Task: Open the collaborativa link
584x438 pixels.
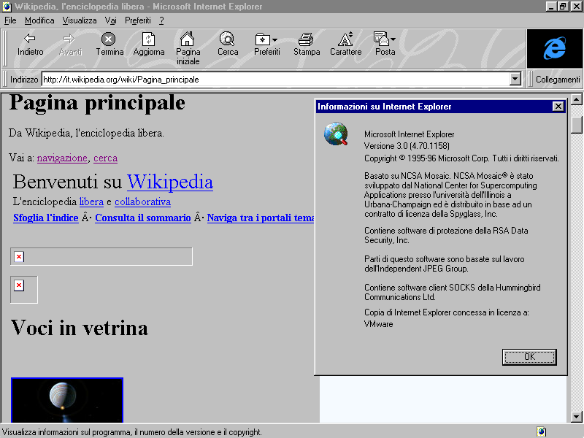Action: 142,201
